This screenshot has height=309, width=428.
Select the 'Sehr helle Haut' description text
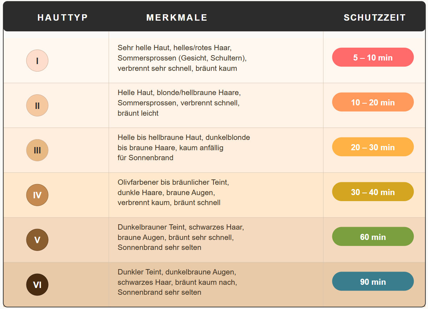182,58
